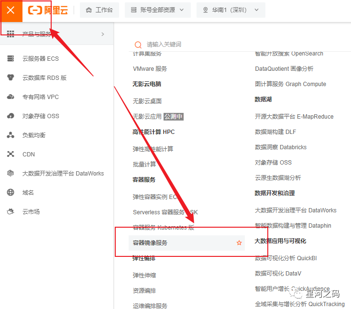
Task: Open 批量计算 link
Action: coord(144,164)
